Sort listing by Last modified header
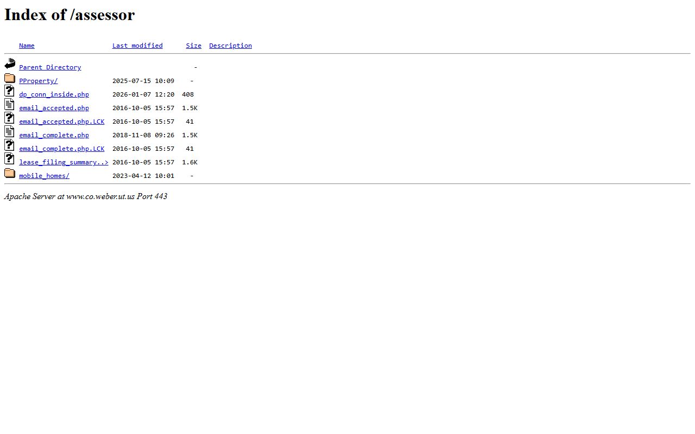 point(137,46)
